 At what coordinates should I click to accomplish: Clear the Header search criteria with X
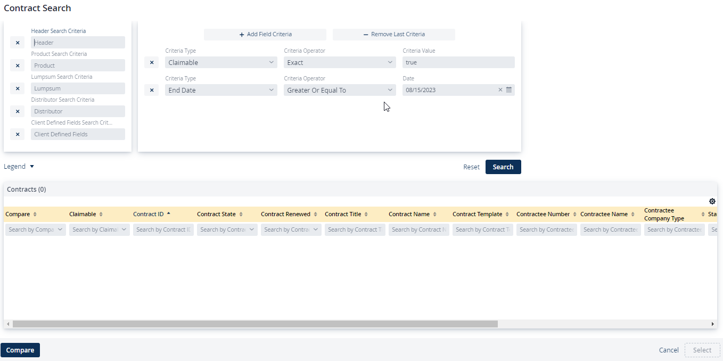[x=17, y=43]
